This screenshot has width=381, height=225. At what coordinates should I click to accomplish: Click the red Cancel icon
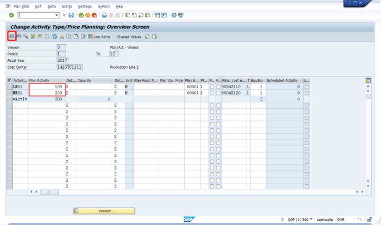pyautogui.click(x=94, y=15)
